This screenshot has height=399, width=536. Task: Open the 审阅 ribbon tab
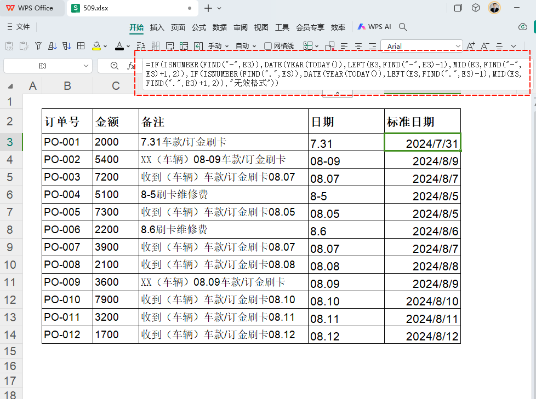[x=240, y=27]
